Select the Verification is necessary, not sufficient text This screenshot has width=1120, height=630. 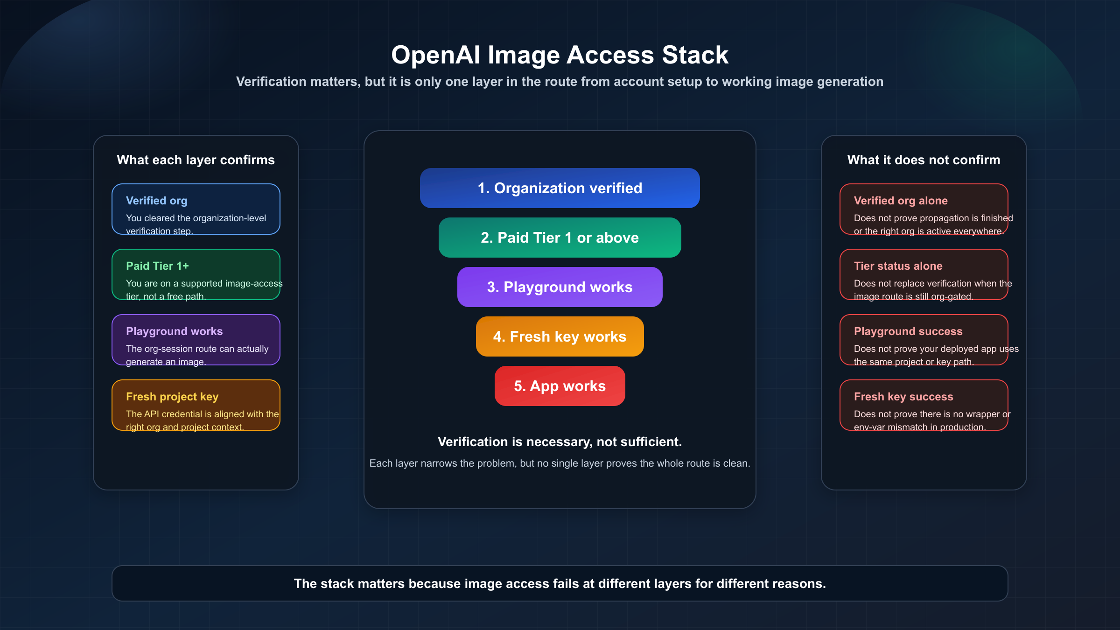(x=560, y=441)
